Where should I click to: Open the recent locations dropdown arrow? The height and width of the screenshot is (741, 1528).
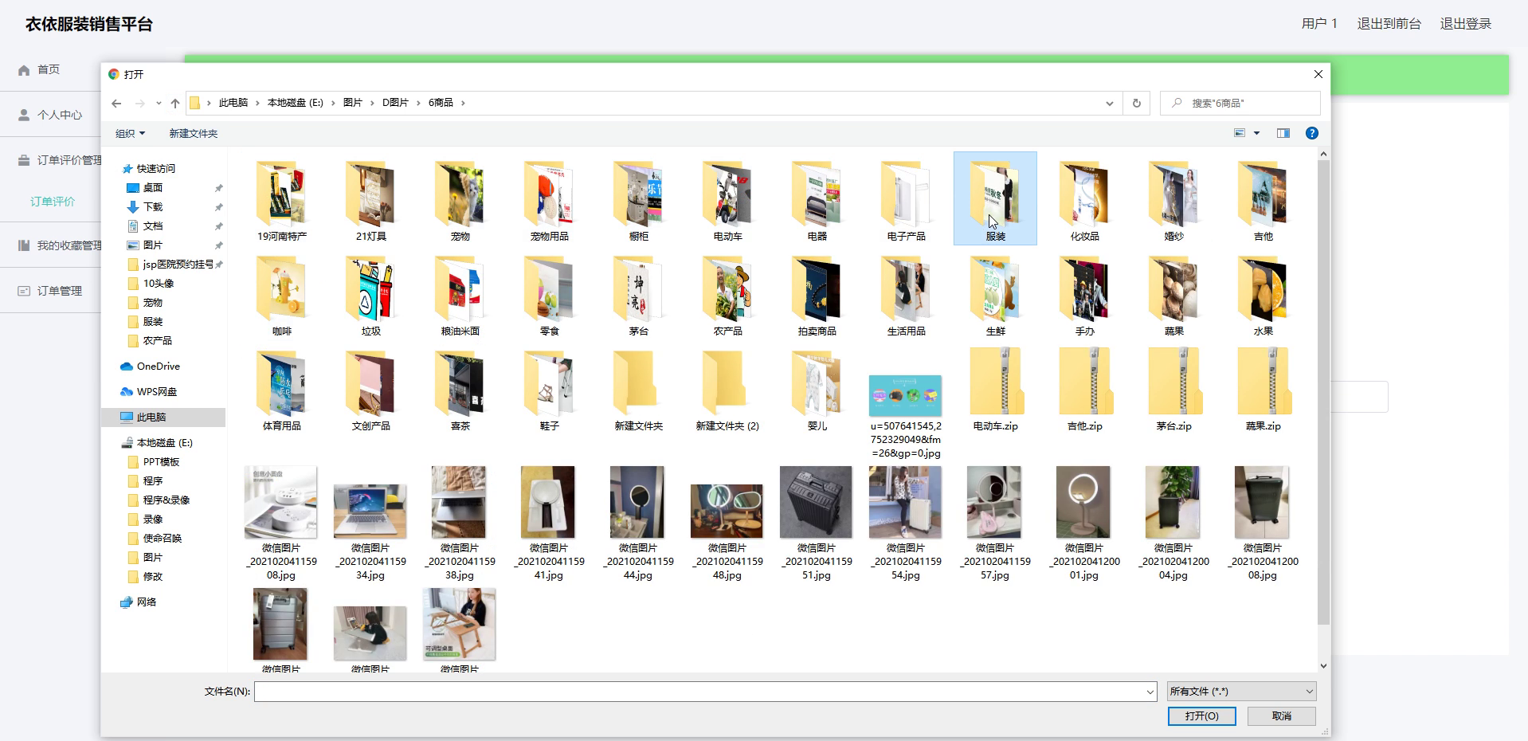coord(159,103)
